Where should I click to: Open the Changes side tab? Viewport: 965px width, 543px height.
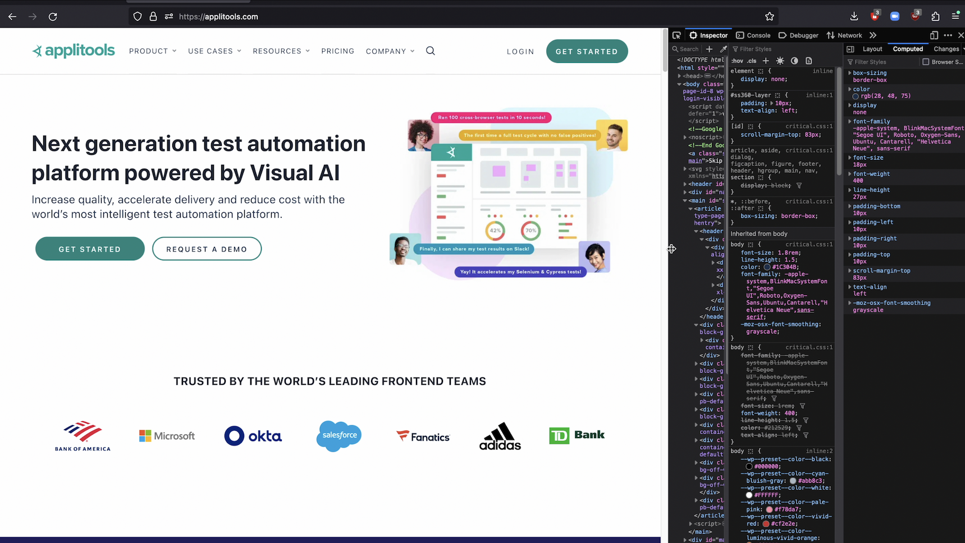coord(946,49)
